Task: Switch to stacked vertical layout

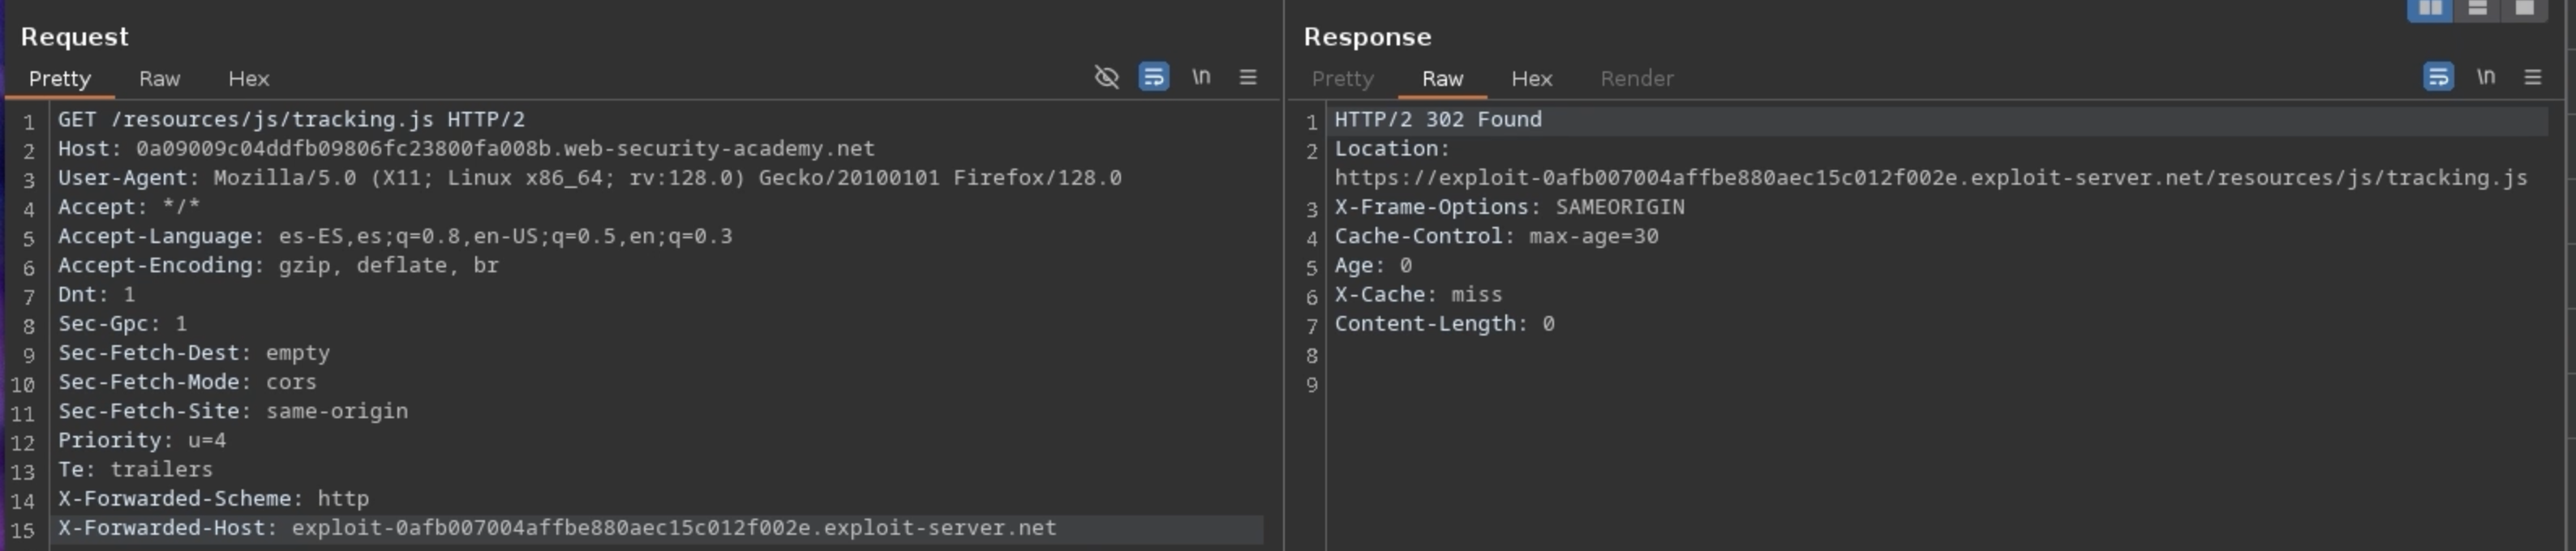Action: pyautogui.click(x=2477, y=8)
